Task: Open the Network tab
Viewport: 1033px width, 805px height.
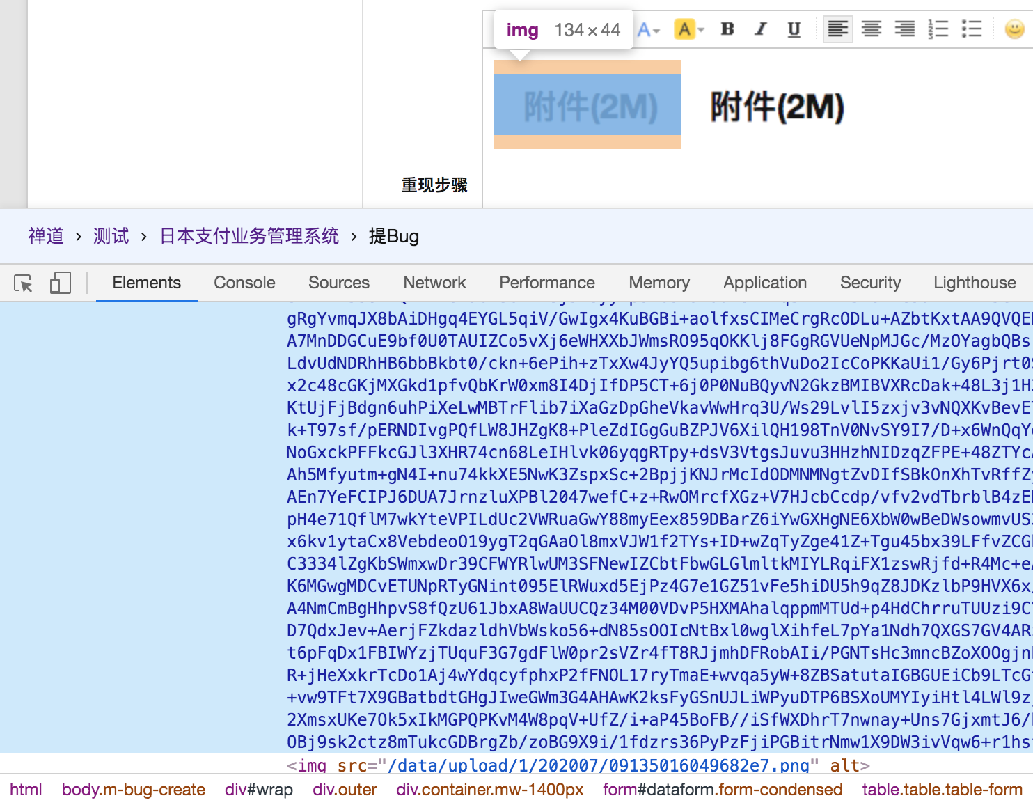Action: click(x=434, y=283)
